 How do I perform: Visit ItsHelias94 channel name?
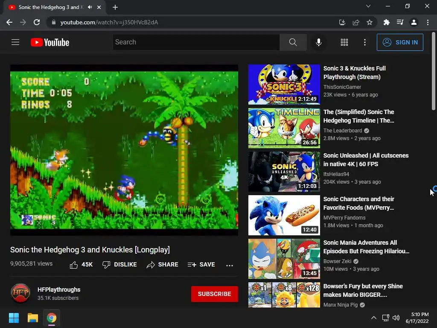336,174
